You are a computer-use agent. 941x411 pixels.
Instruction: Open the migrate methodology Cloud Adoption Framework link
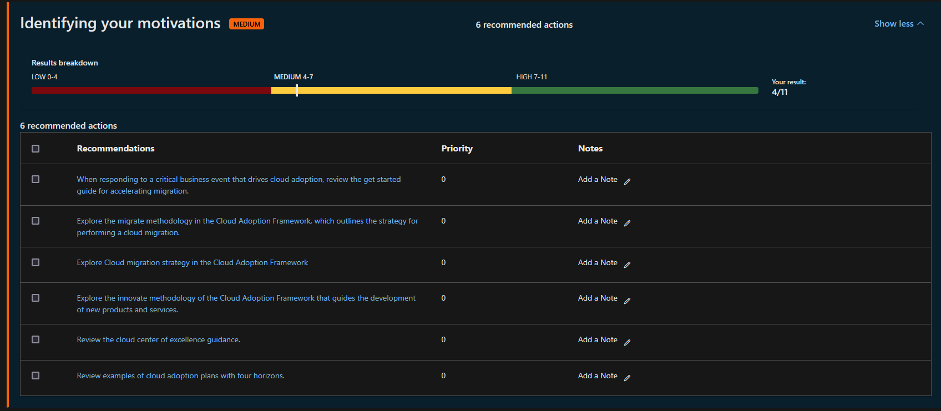point(247,227)
